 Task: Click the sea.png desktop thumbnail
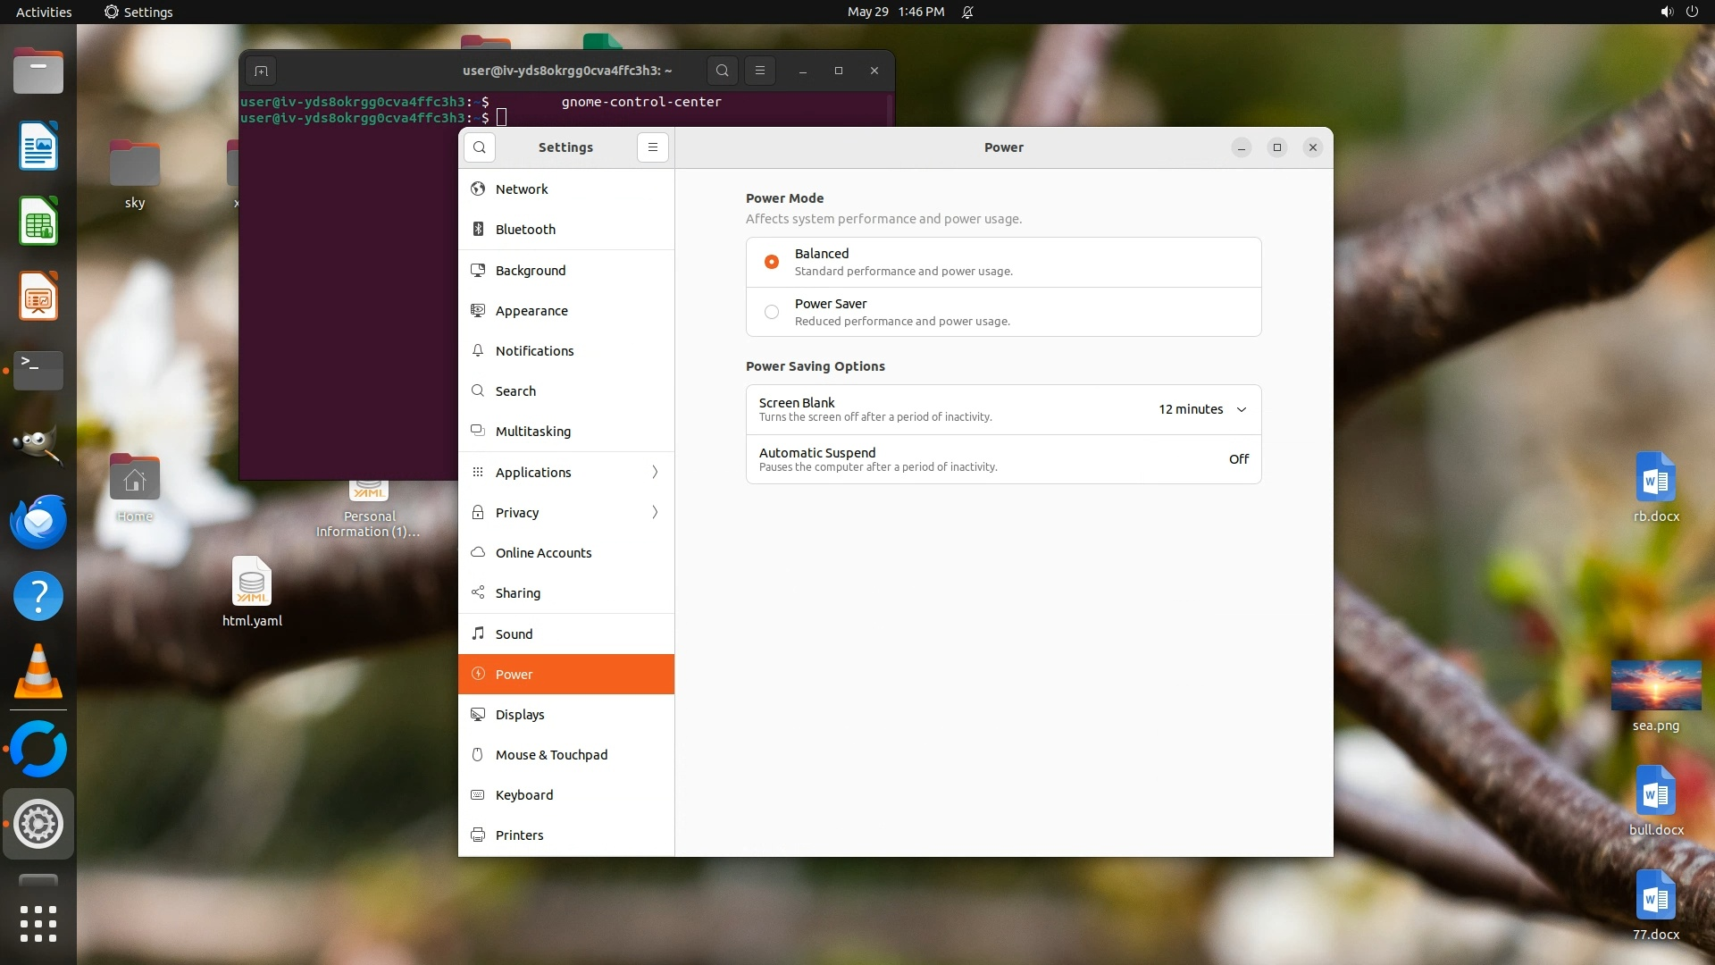click(1655, 685)
